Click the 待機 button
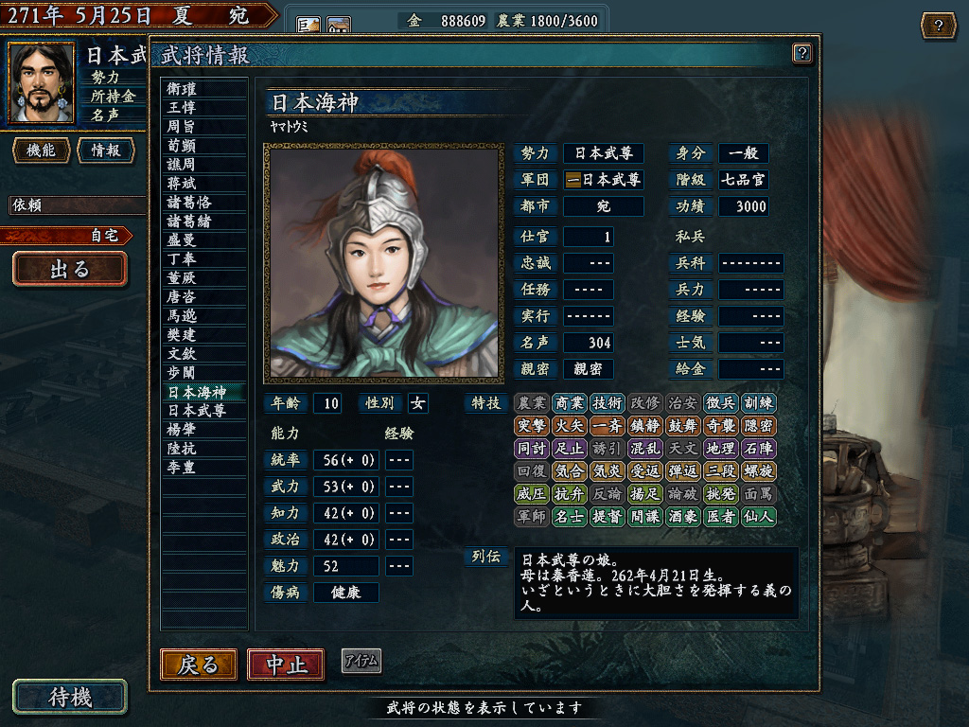 (x=70, y=697)
